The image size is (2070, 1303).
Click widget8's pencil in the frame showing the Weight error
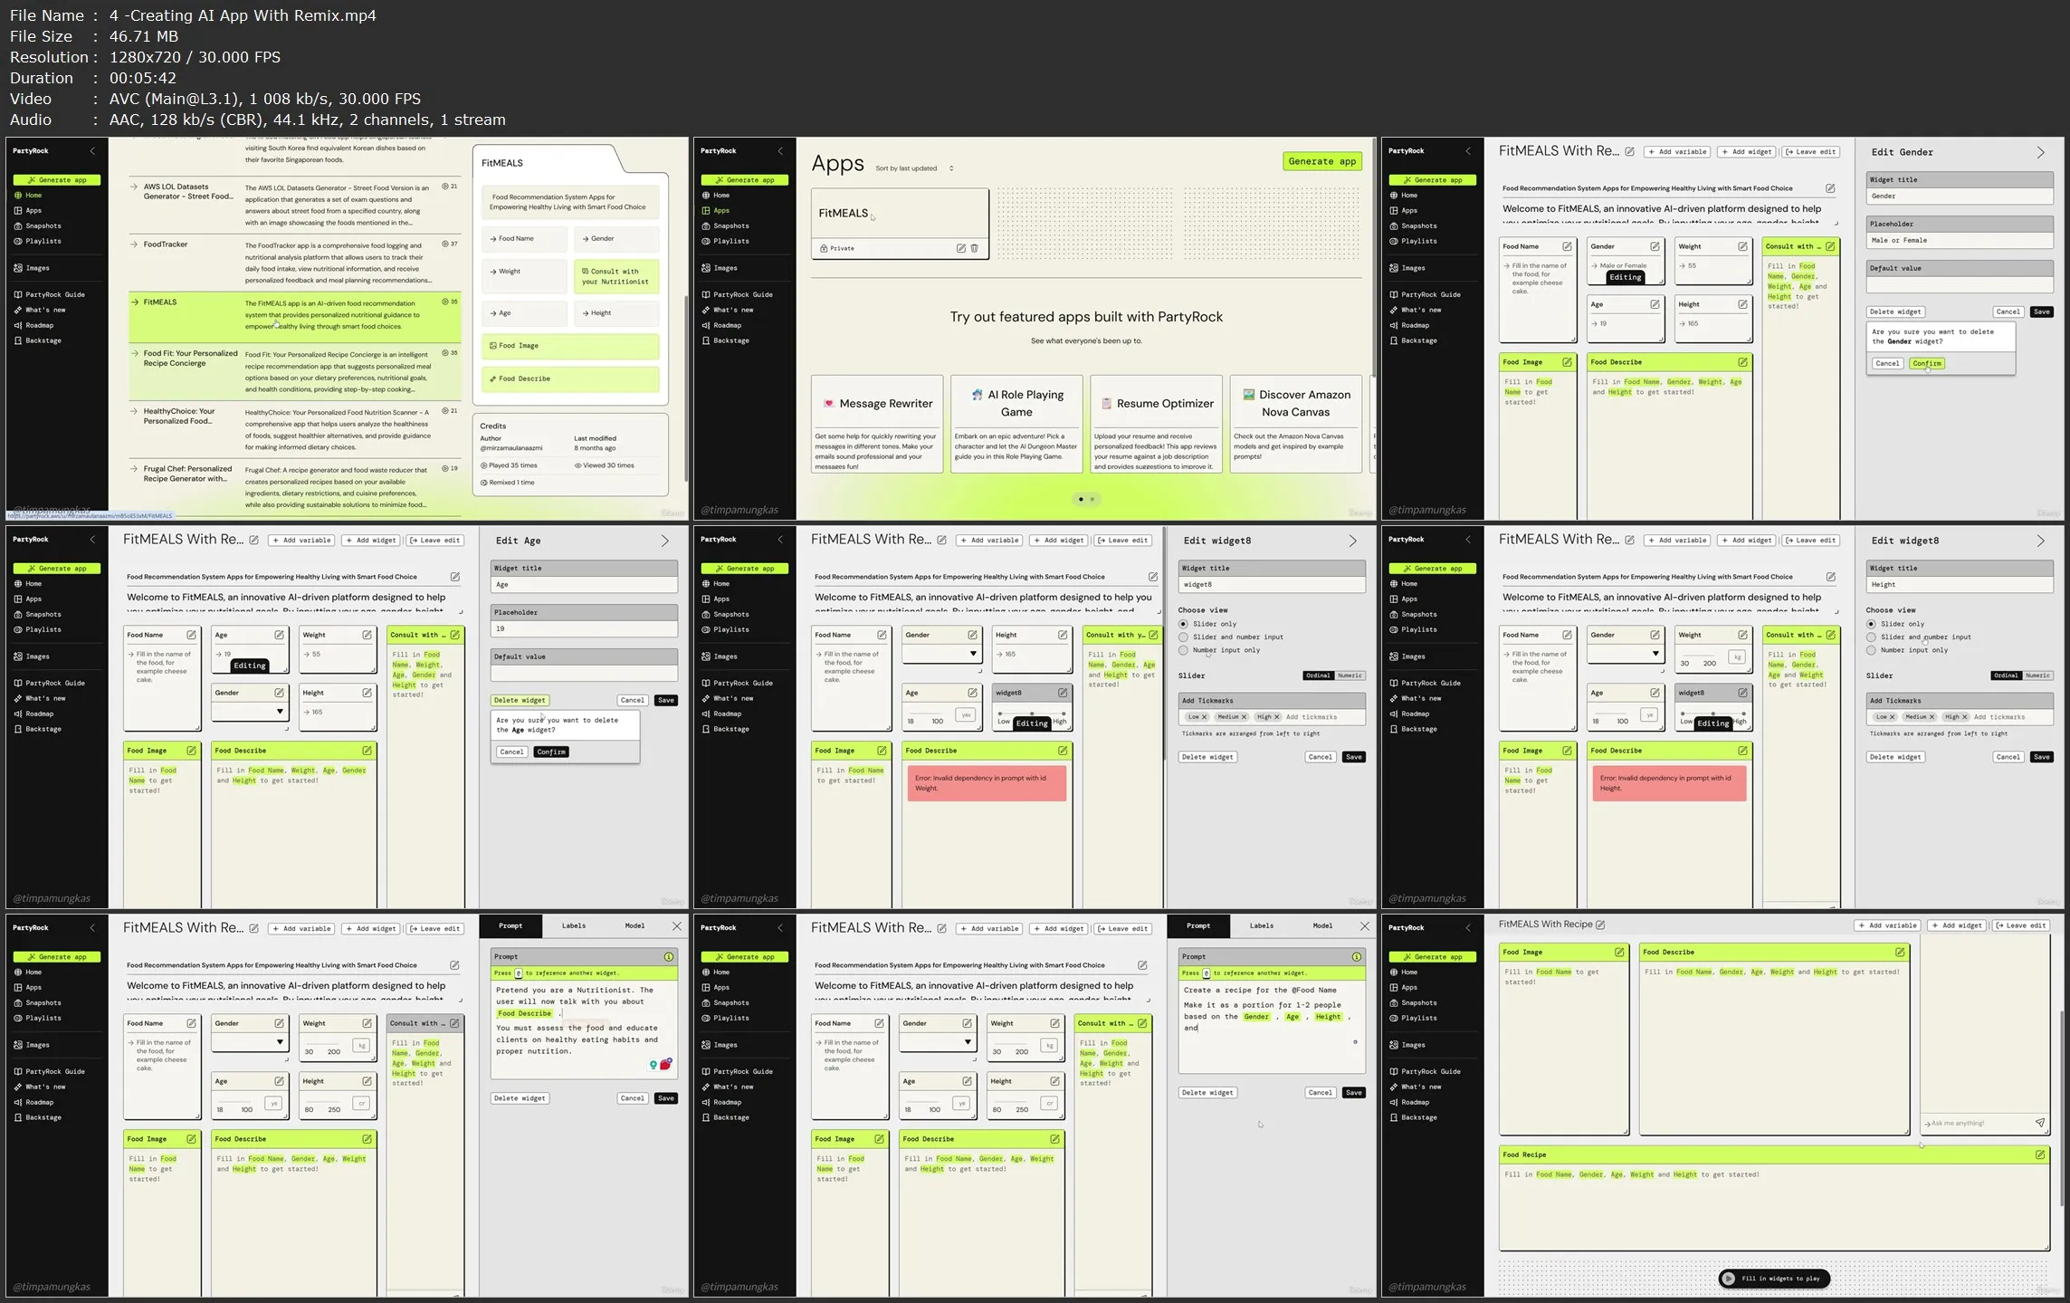pos(1063,693)
